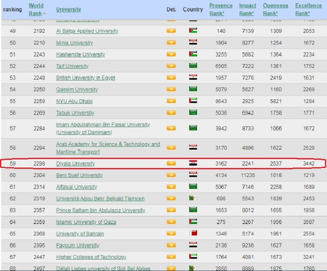Screen dimensions: 327x271
Task: Open the Islamic University of Gaza link
Action: point(86,222)
